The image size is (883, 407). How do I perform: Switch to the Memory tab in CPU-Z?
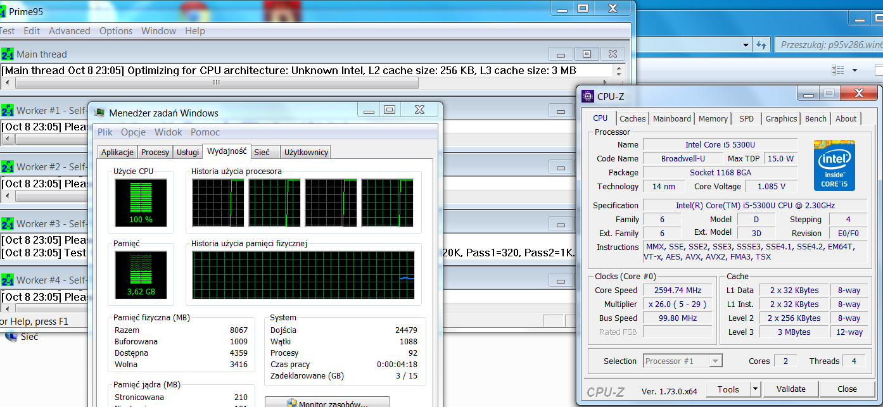point(713,118)
